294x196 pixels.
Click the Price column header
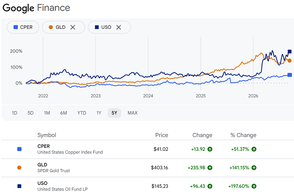[162, 135]
